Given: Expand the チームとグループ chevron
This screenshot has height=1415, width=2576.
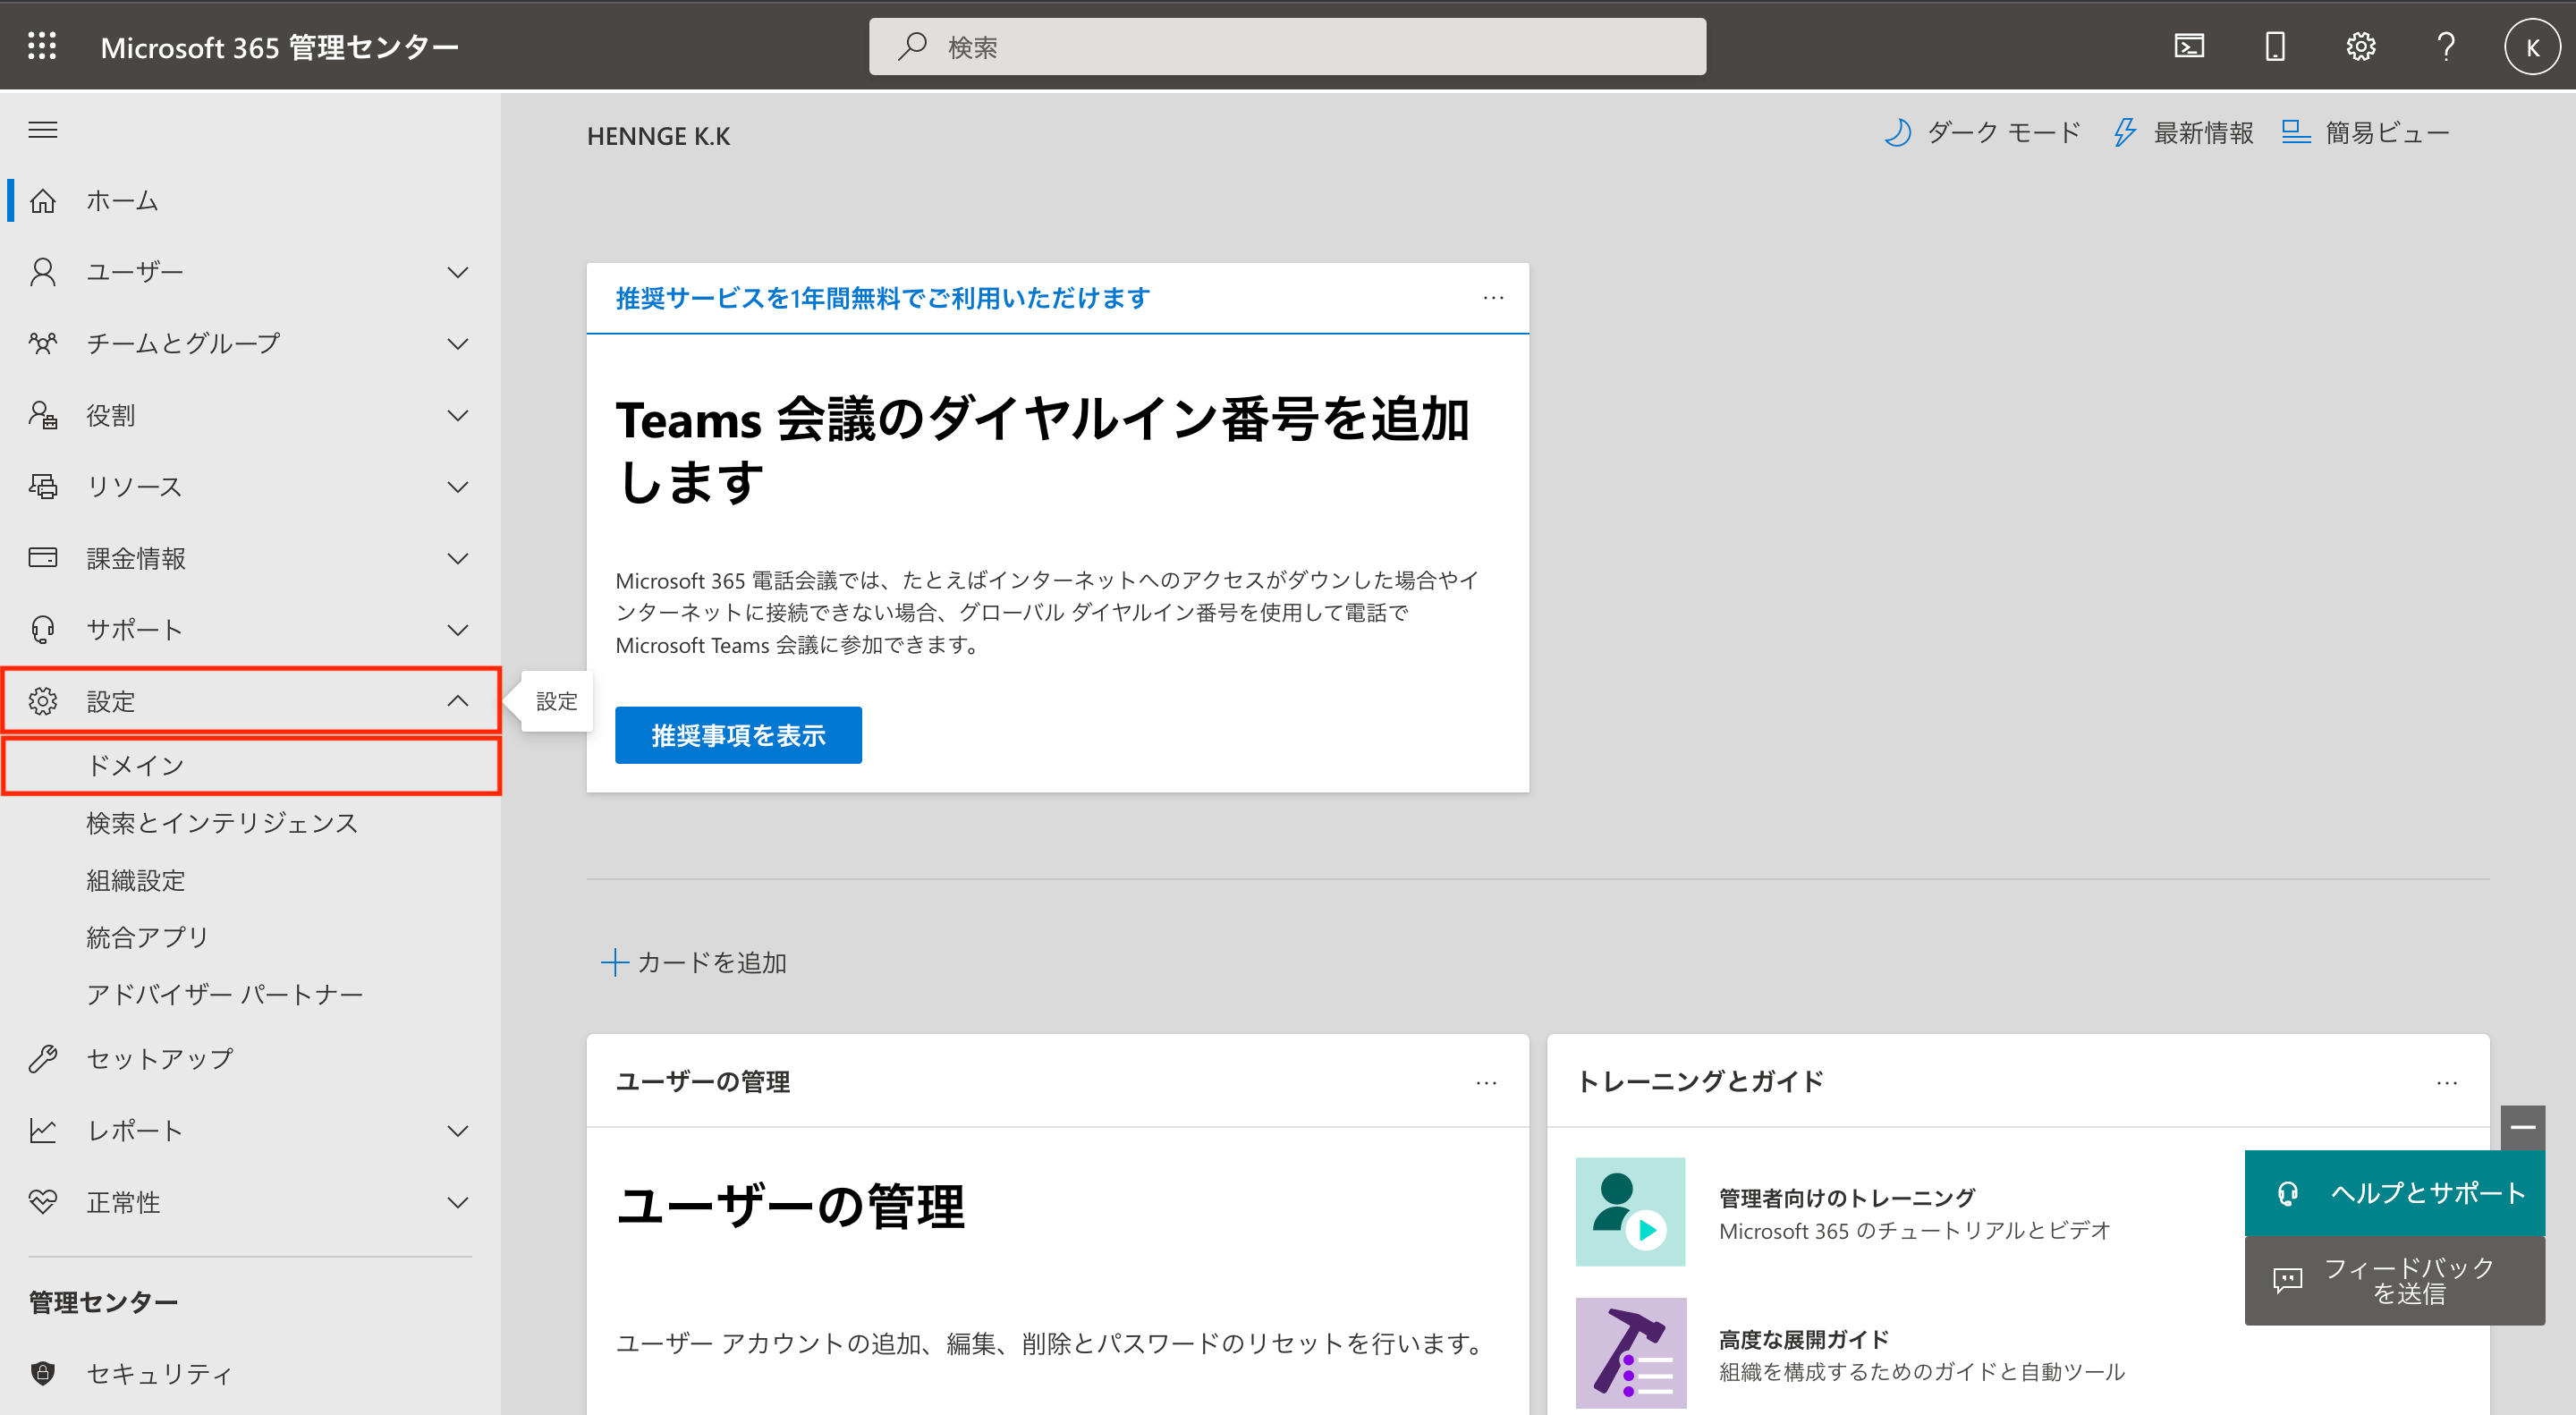Looking at the screenshot, I should point(457,344).
